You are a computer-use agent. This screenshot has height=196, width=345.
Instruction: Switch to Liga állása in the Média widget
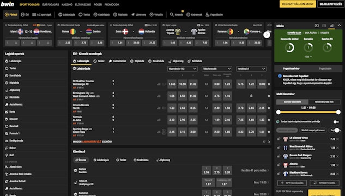tap(311, 33)
